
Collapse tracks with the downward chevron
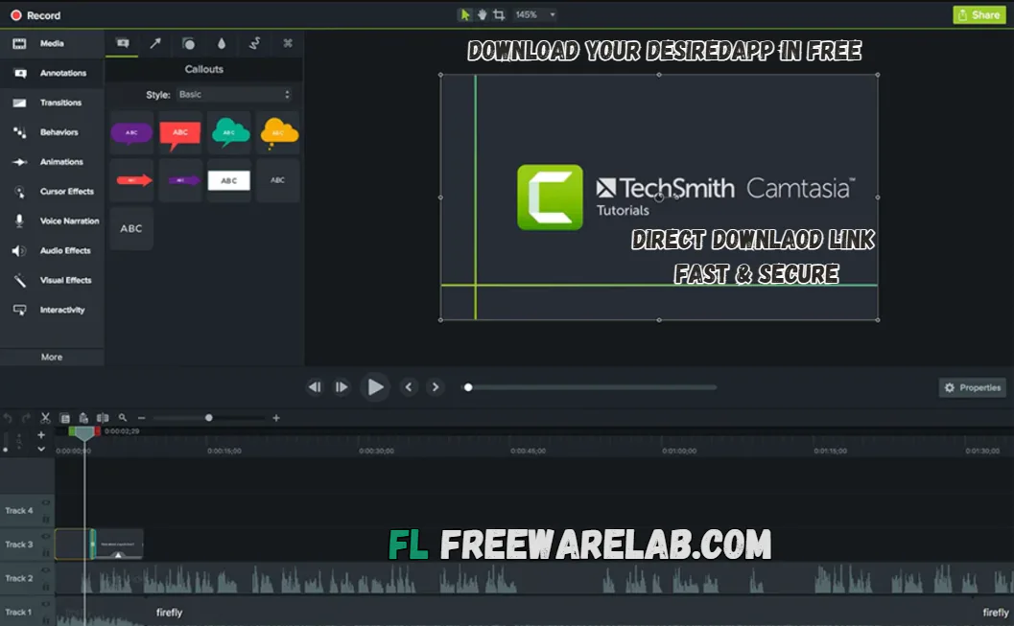(41, 450)
